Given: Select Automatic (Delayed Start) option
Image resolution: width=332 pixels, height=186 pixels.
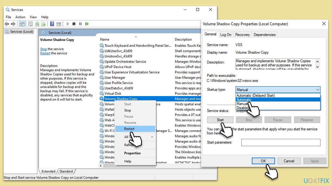Looking at the screenshot, I should click(x=278, y=96).
